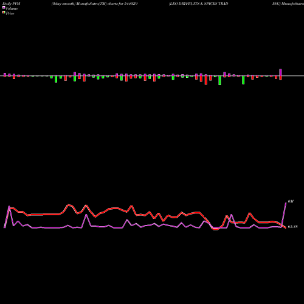The height and width of the screenshot is (304, 304).
Task: Select the 'Volume' legend label
Action: pos(12,9)
